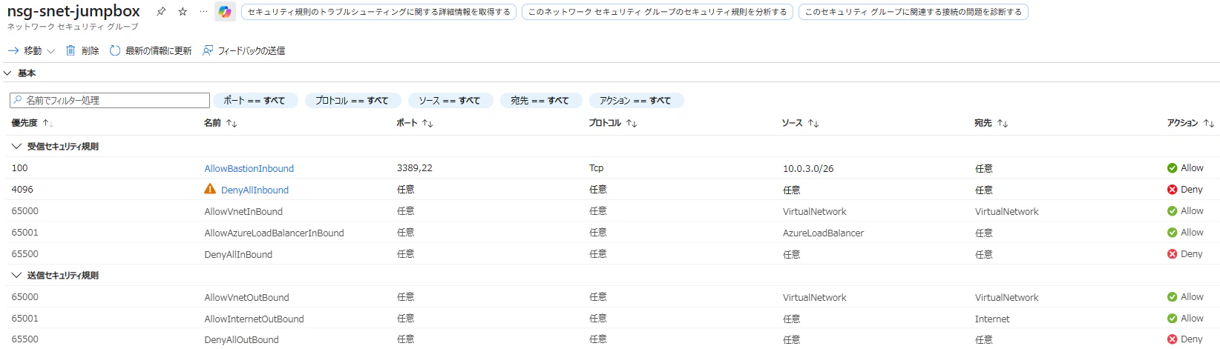Viewport: 1220px width, 349px height.
Task: Click the Allow icon for AllowAzureLoadBalancerInBound
Action: (1173, 233)
